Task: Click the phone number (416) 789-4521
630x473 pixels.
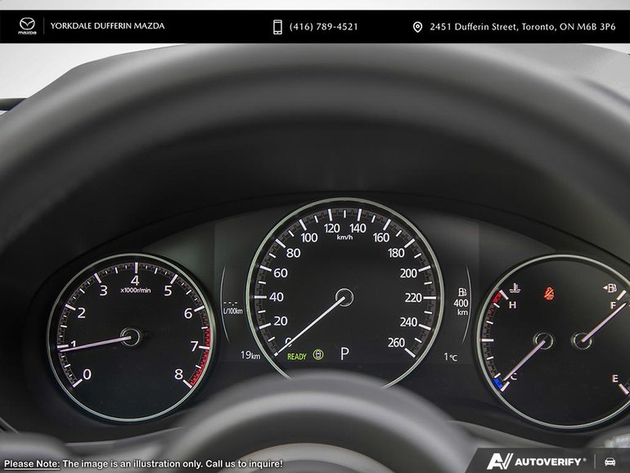Action: point(323,27)
